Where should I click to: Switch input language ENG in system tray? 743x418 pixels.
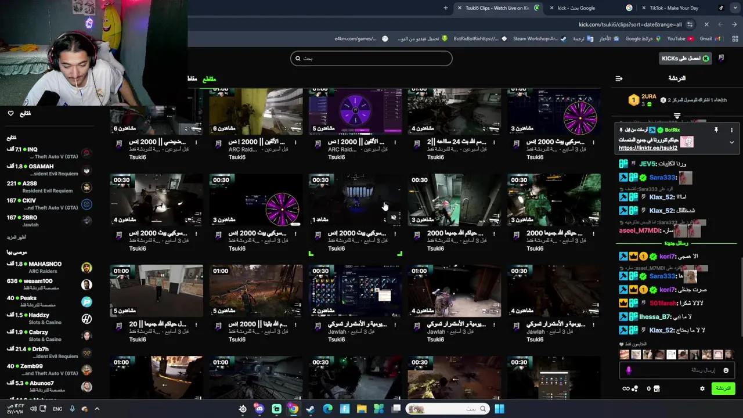[57, 409]
